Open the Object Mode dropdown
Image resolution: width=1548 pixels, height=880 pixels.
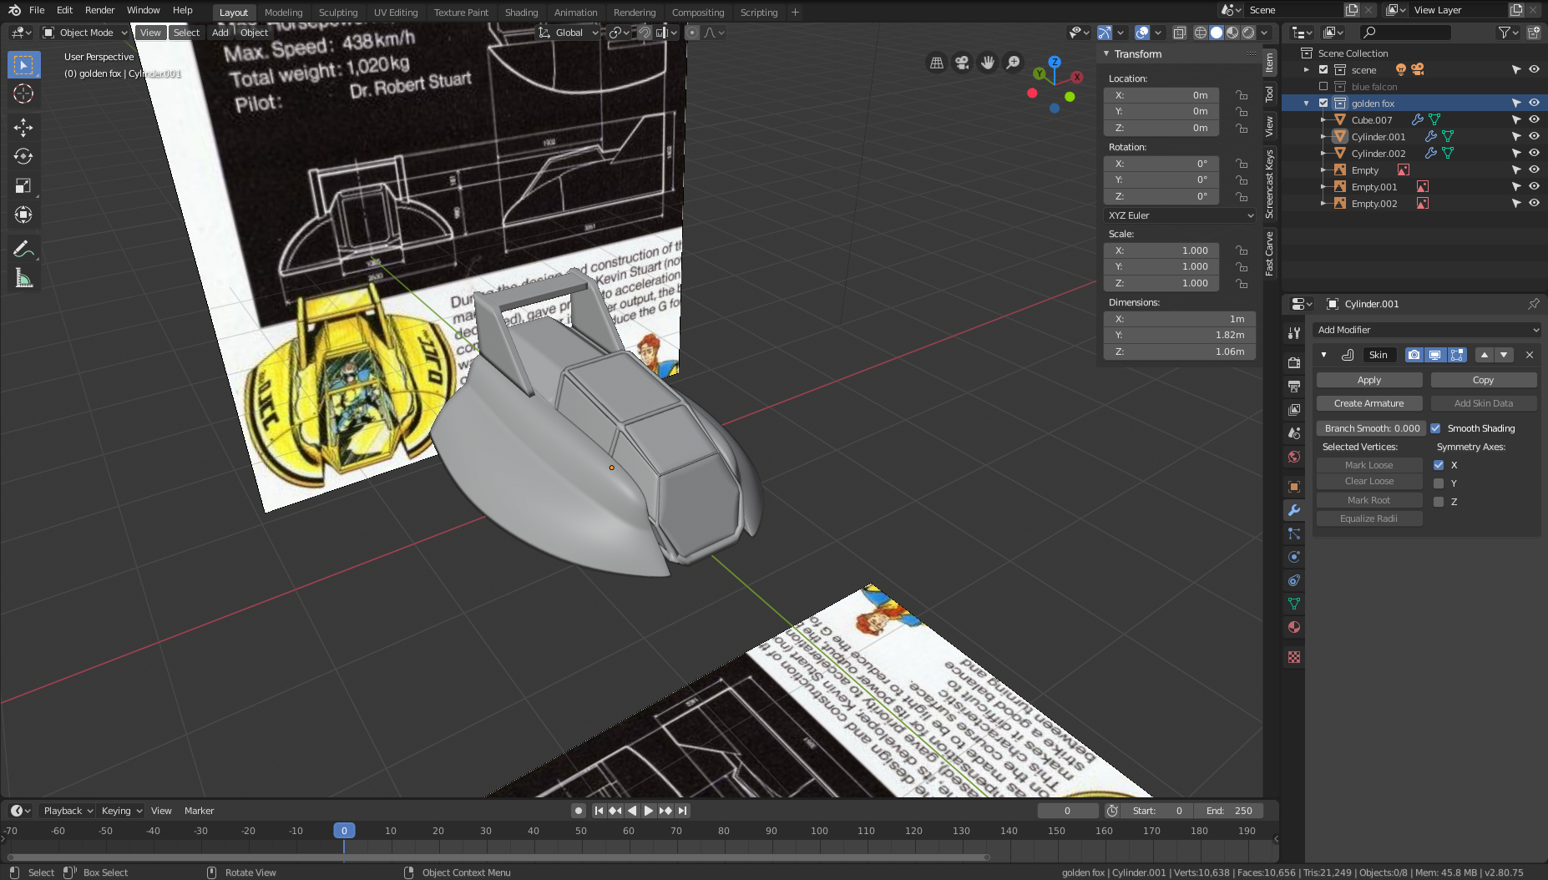coord(86,33)
